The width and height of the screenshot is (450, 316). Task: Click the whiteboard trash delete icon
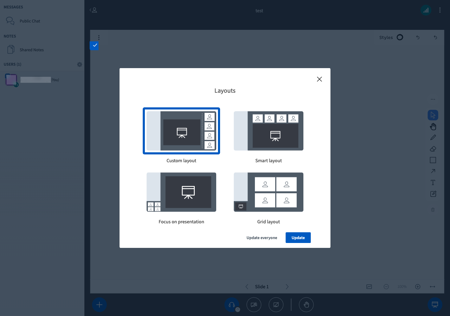pyautogui.click(x=433, y=210)
